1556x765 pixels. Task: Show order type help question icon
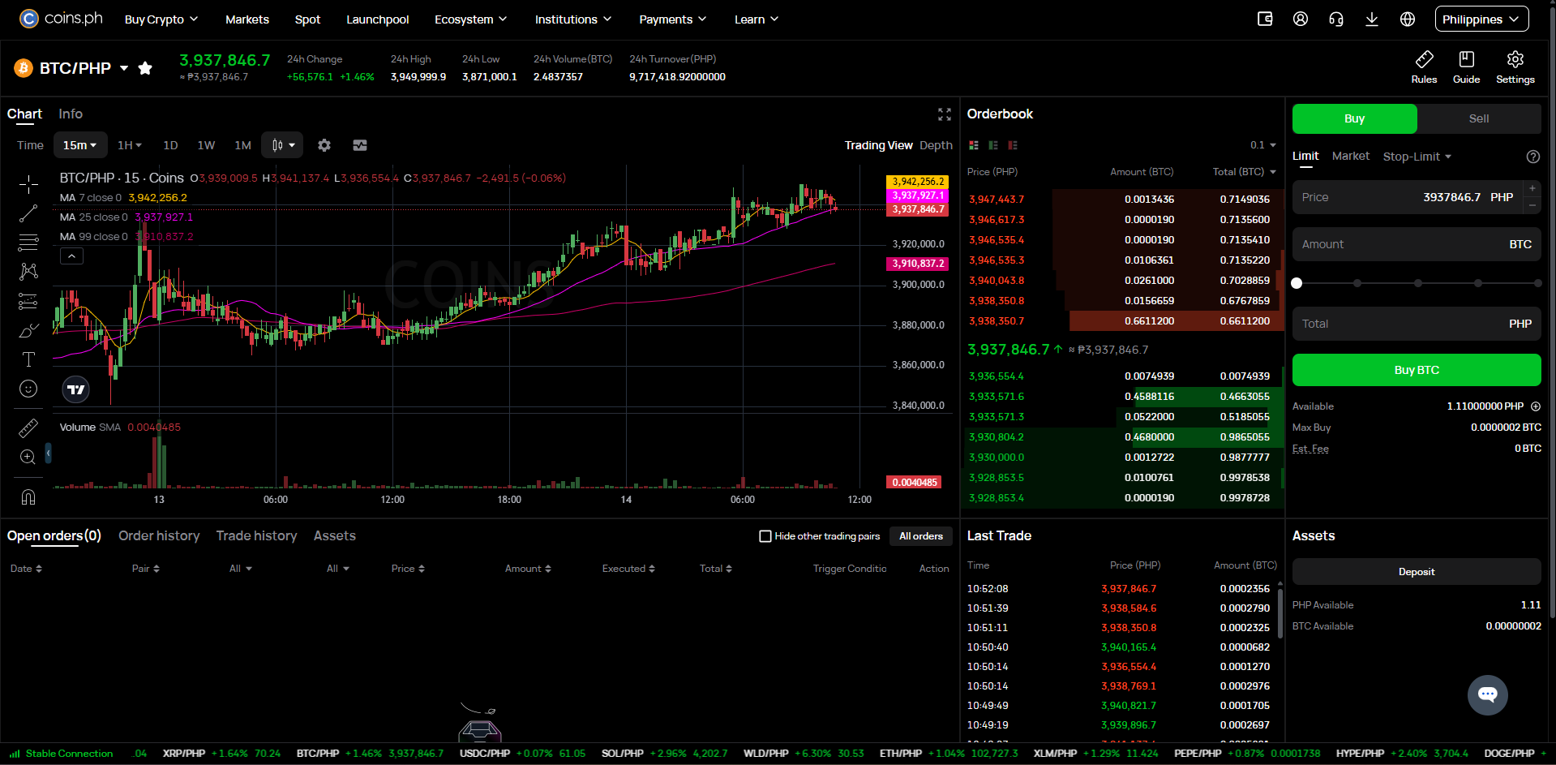coord(1532,157)
